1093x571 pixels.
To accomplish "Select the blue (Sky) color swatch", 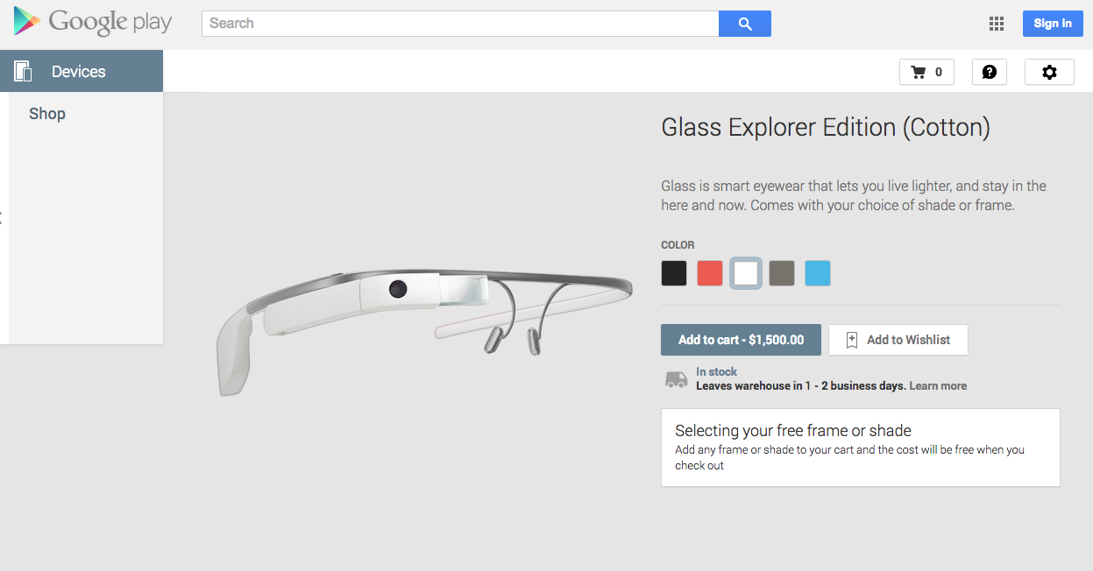I will tap(818, 273).
